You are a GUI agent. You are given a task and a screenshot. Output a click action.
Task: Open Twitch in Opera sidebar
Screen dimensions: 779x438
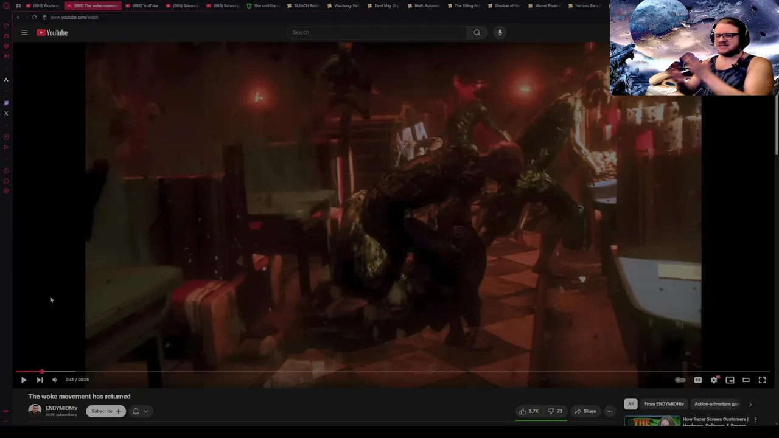6,103
